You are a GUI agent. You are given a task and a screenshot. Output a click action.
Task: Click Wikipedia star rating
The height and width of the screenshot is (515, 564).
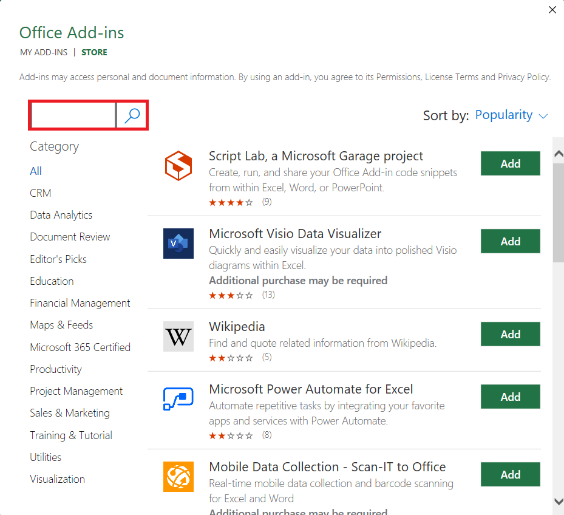[231, 358]
